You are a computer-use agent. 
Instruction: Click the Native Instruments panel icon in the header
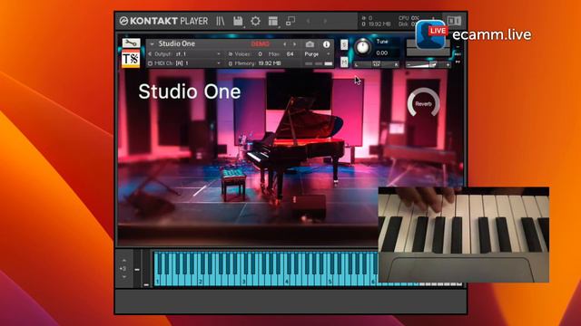pyautogui.click(x=454, y=21)
